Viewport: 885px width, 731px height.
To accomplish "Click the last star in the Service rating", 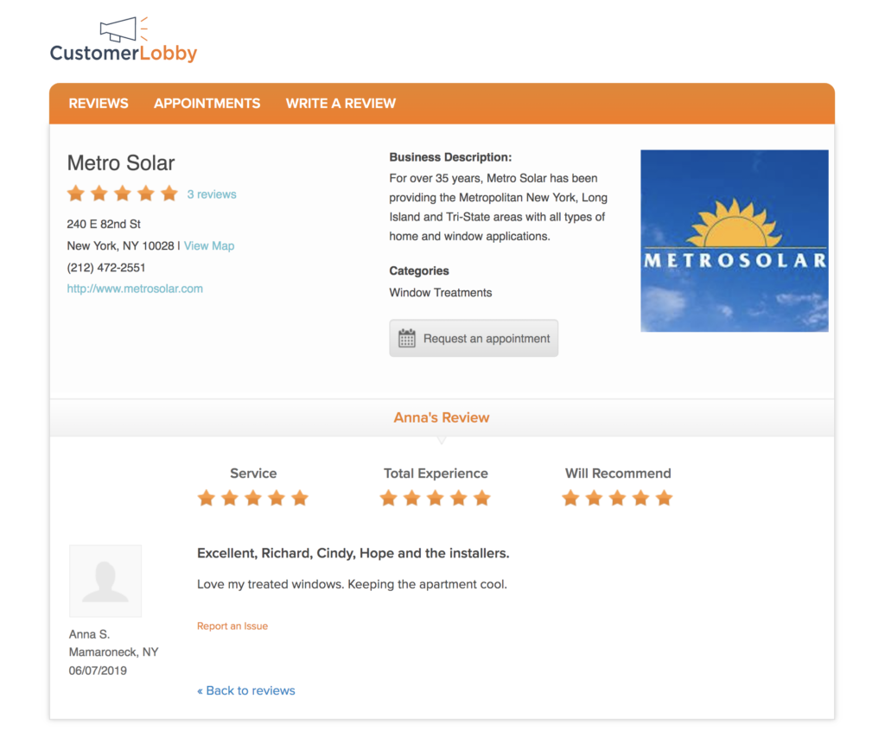I will click(300, 498).
